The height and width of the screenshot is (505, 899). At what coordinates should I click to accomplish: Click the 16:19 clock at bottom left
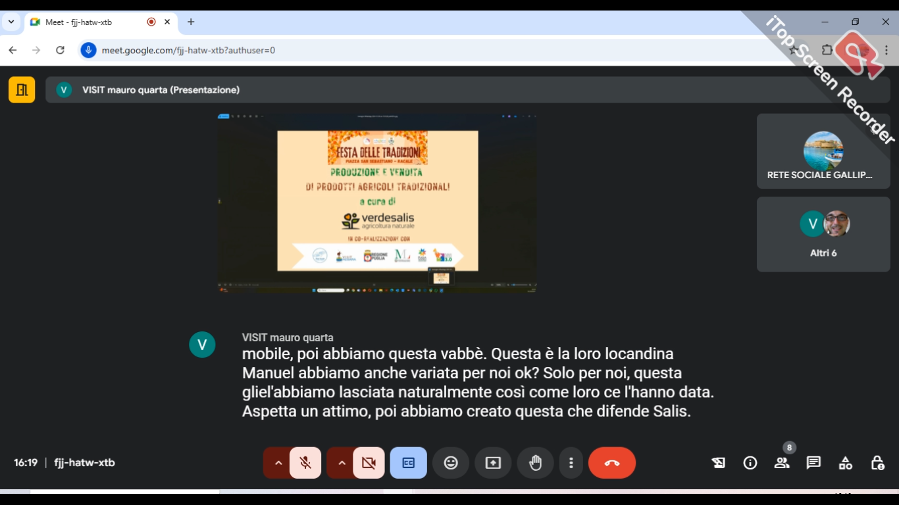26,463
